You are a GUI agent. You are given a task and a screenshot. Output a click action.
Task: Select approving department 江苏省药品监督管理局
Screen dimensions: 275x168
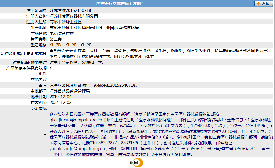[70, 91]
